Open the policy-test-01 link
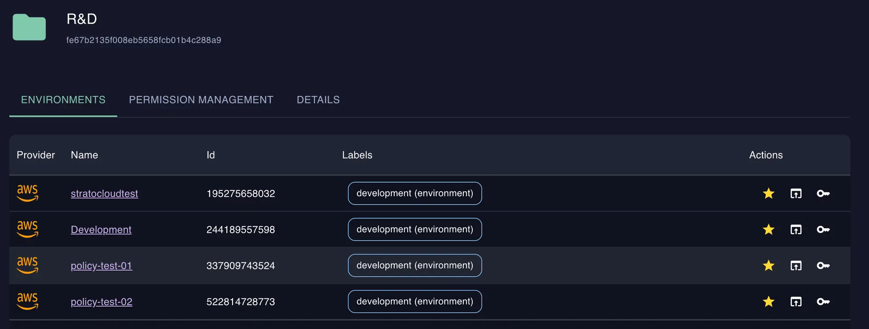Screen dimensions: 869x329 click(x=101, y=265)
